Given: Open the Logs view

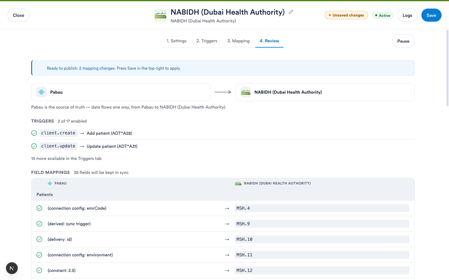Looking at the screenshot, I should 407,15.
